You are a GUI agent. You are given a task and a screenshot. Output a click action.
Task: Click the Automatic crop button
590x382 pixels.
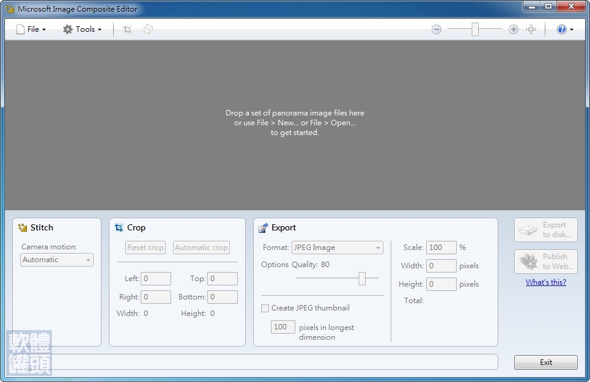click(201, 248)
